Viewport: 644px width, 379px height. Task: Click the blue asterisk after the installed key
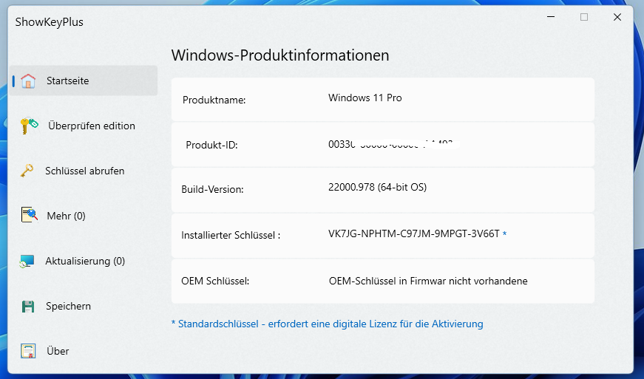[505, 233]
